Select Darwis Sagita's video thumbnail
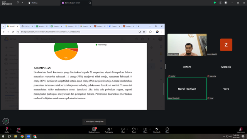 [x=187, y=45]
